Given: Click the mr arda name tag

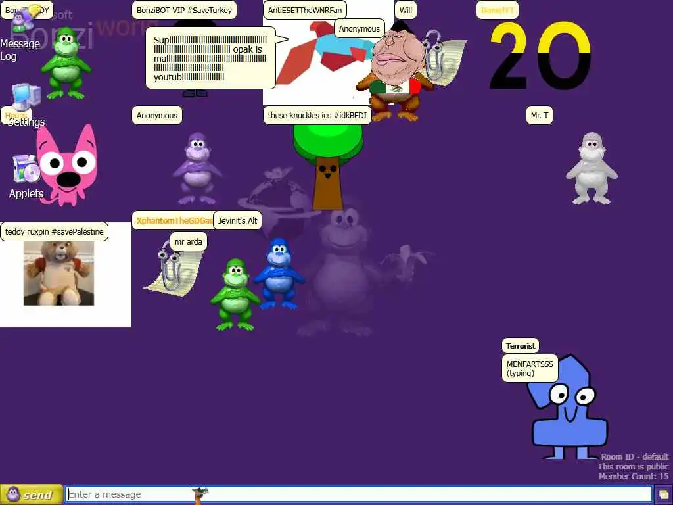Looking at the screenshot, I should click(189, 241).
